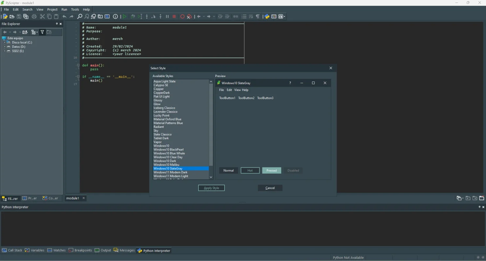486x261 pixels.
Task: Select Windows11 Modern Dark style
Action: click(x=171, y=172)
